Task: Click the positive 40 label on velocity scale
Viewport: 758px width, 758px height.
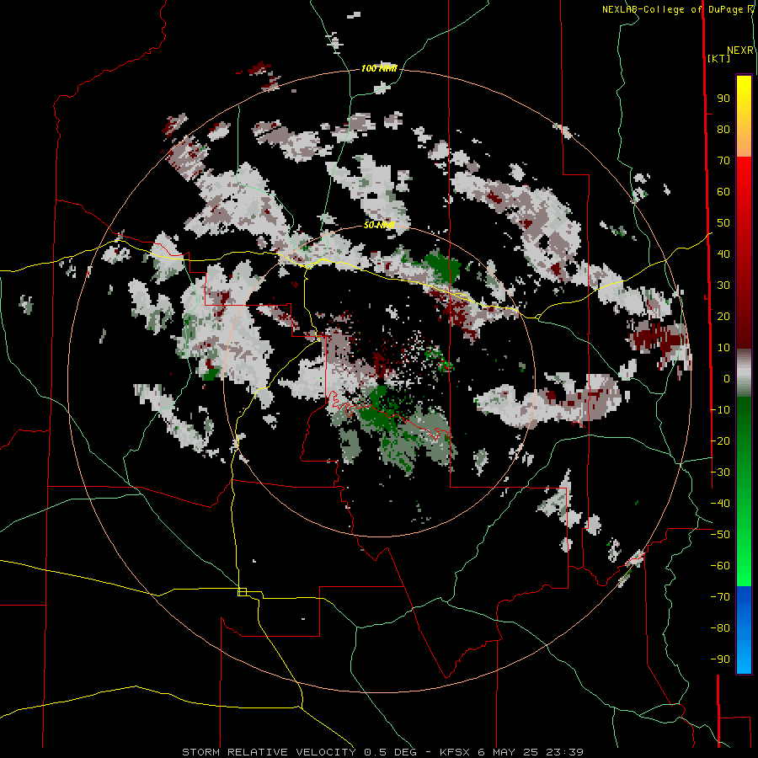Action: (723, 254)
